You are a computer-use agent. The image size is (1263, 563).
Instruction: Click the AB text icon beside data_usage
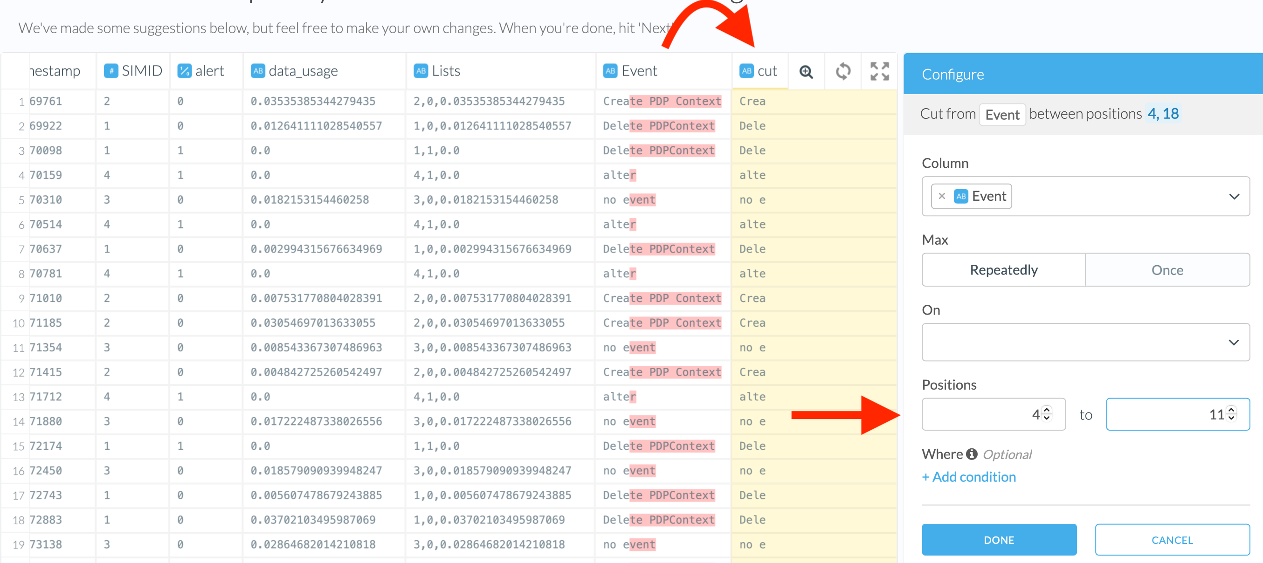(x=258, y=71)
